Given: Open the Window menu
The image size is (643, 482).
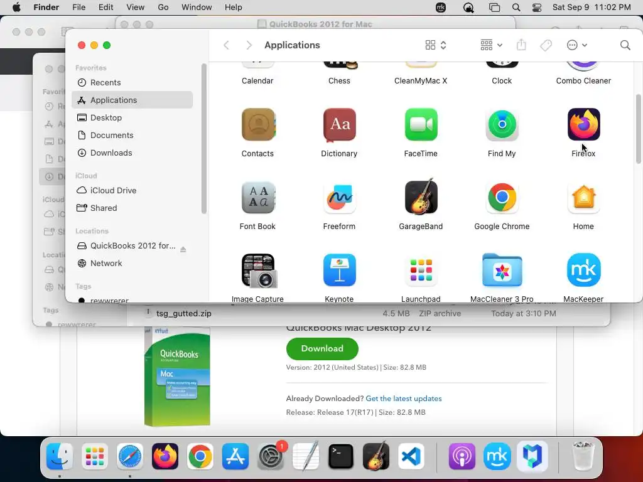Looking at the screenshot, I should pyautogui.click(x=197, y=8).
